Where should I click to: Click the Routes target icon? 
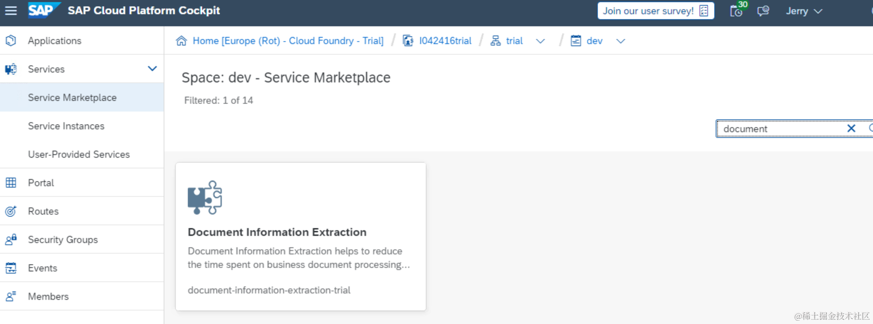(11, 211)
